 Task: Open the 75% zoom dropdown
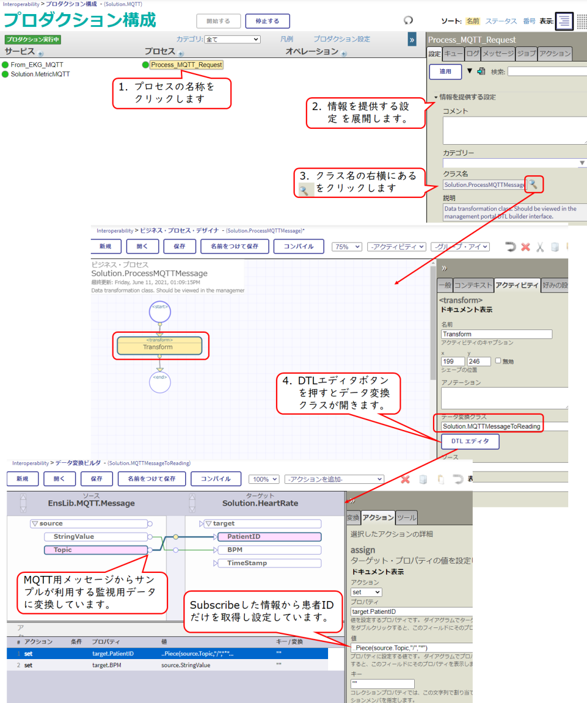(347, 247)
